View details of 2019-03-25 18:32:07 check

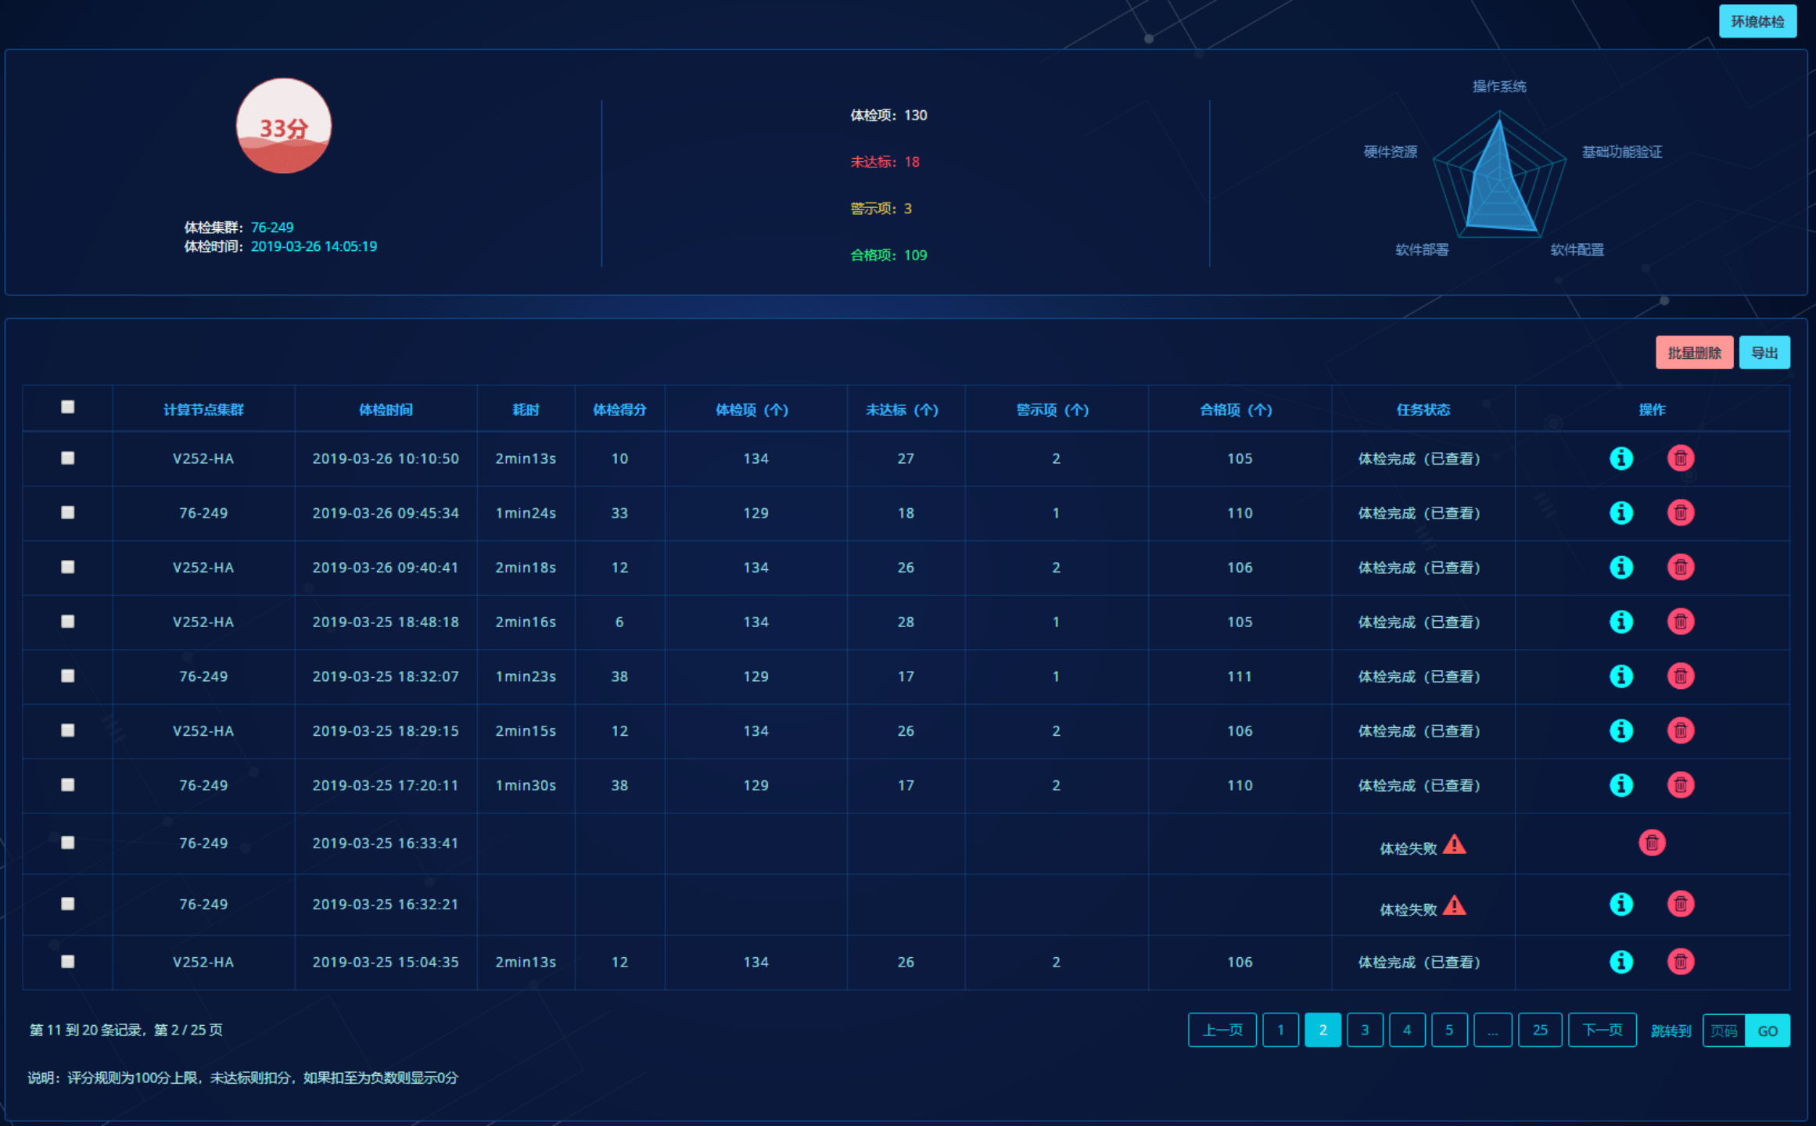[x=1620, y=676]
